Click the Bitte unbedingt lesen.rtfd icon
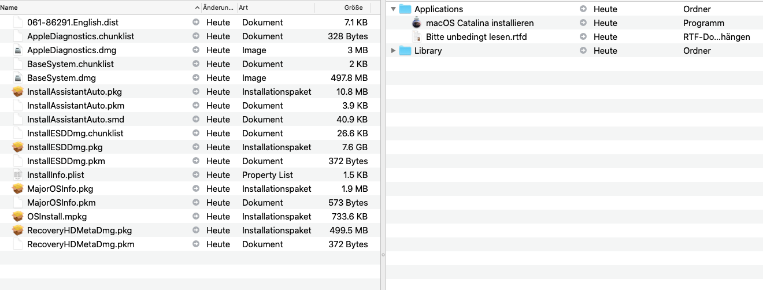763x290 pixels. [417, 37]
